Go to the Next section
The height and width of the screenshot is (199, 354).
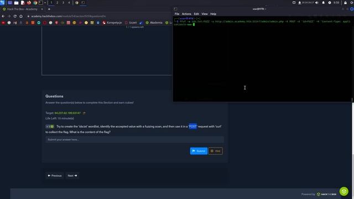click(72, 176)
